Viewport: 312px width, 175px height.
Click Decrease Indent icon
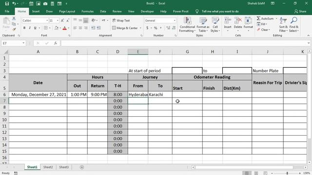(x=93, y=28)
